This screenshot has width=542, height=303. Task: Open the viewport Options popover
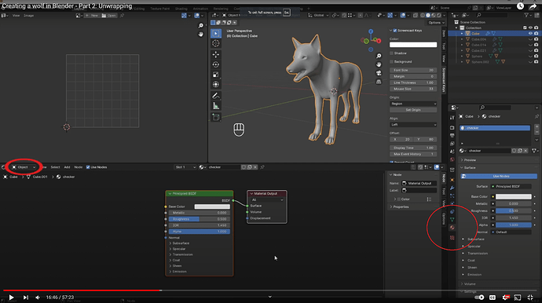pos(436,23)
